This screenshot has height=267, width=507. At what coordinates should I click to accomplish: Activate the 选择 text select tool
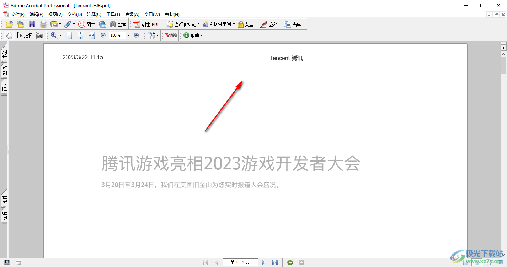[x=25, y=35]
